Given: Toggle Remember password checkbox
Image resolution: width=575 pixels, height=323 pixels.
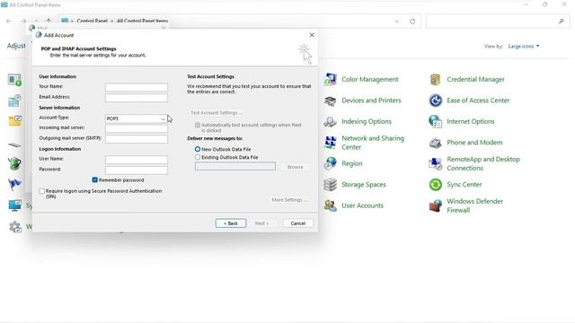Looking at the screenshot, I should 95,179.
